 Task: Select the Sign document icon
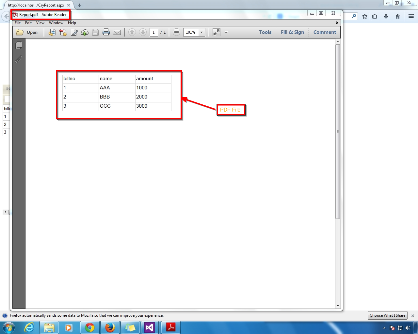[74, 32]
